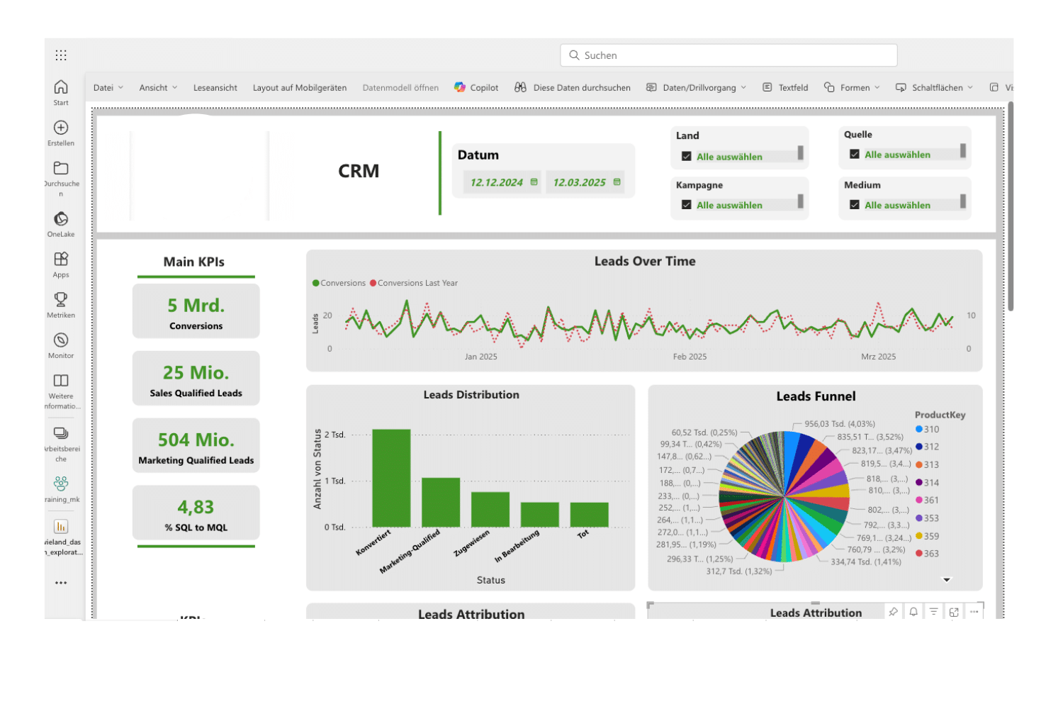Select ProductKey 359 legend swatch
Viewport: 1063px width, 709px height.
[x=918, y=536]
